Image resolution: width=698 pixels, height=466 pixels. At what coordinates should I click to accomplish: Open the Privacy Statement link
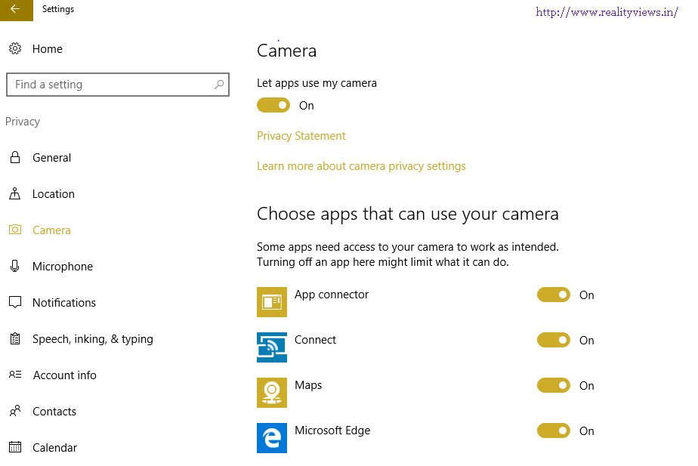pyautogui.click(x=301, y=136)
